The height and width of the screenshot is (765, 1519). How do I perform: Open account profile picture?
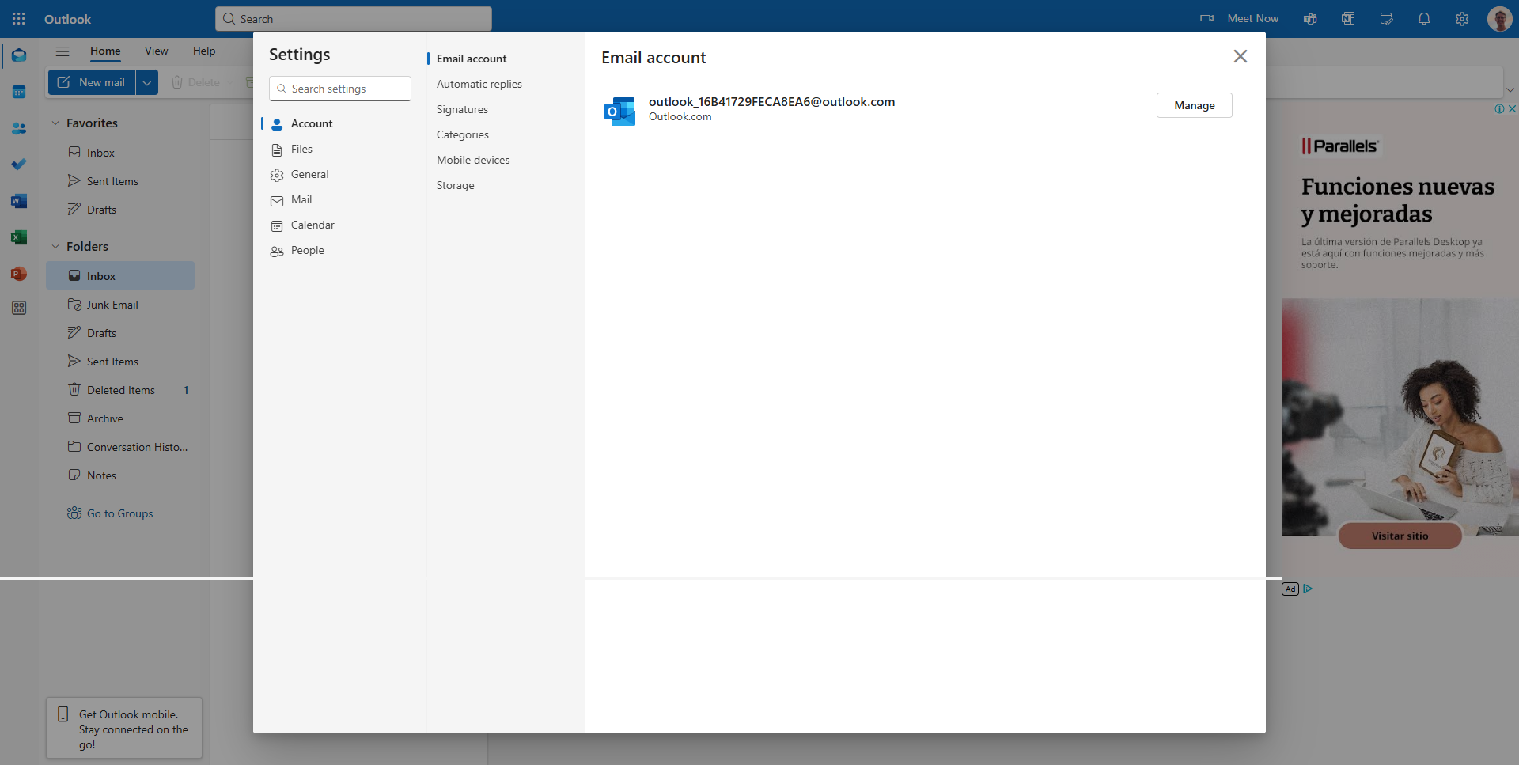click(x=1499, y=19)
